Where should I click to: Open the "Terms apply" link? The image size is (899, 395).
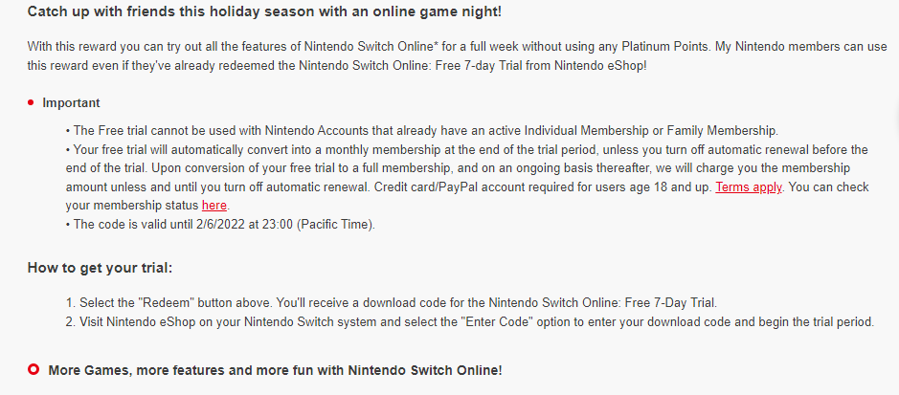pyautogui.click(x=749, y=187)
